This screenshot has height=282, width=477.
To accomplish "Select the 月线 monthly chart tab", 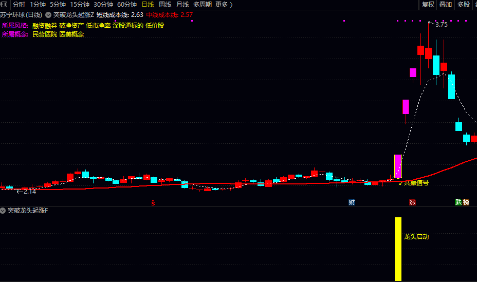I will [182, 5].
